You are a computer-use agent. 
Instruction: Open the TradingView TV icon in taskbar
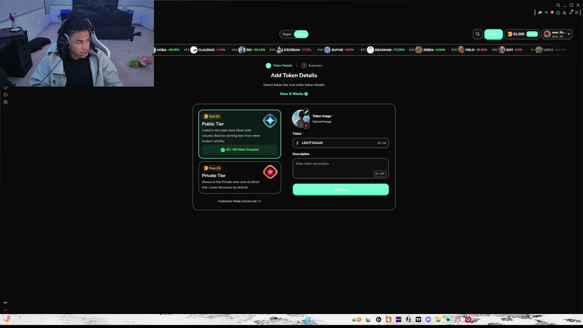click(418, 320)
